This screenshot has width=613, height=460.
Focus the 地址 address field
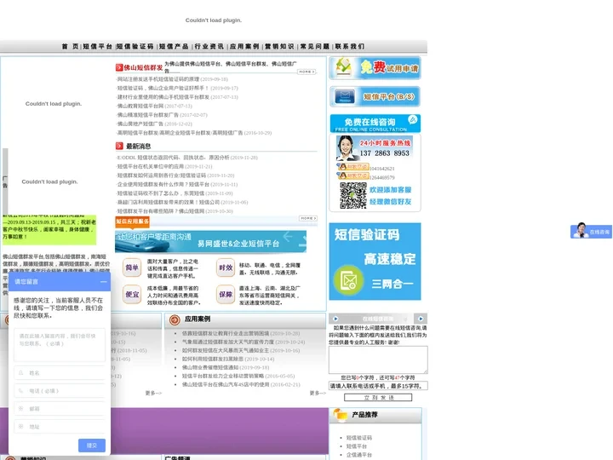coord(60,427)
